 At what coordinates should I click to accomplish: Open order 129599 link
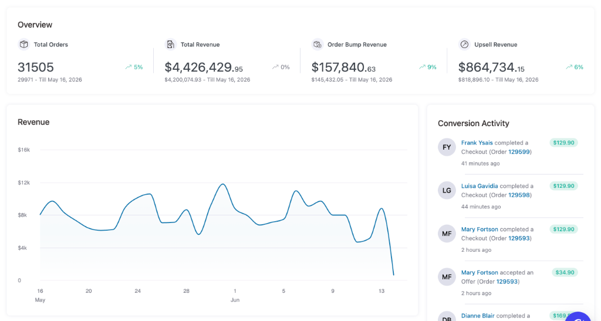[519, 152]
